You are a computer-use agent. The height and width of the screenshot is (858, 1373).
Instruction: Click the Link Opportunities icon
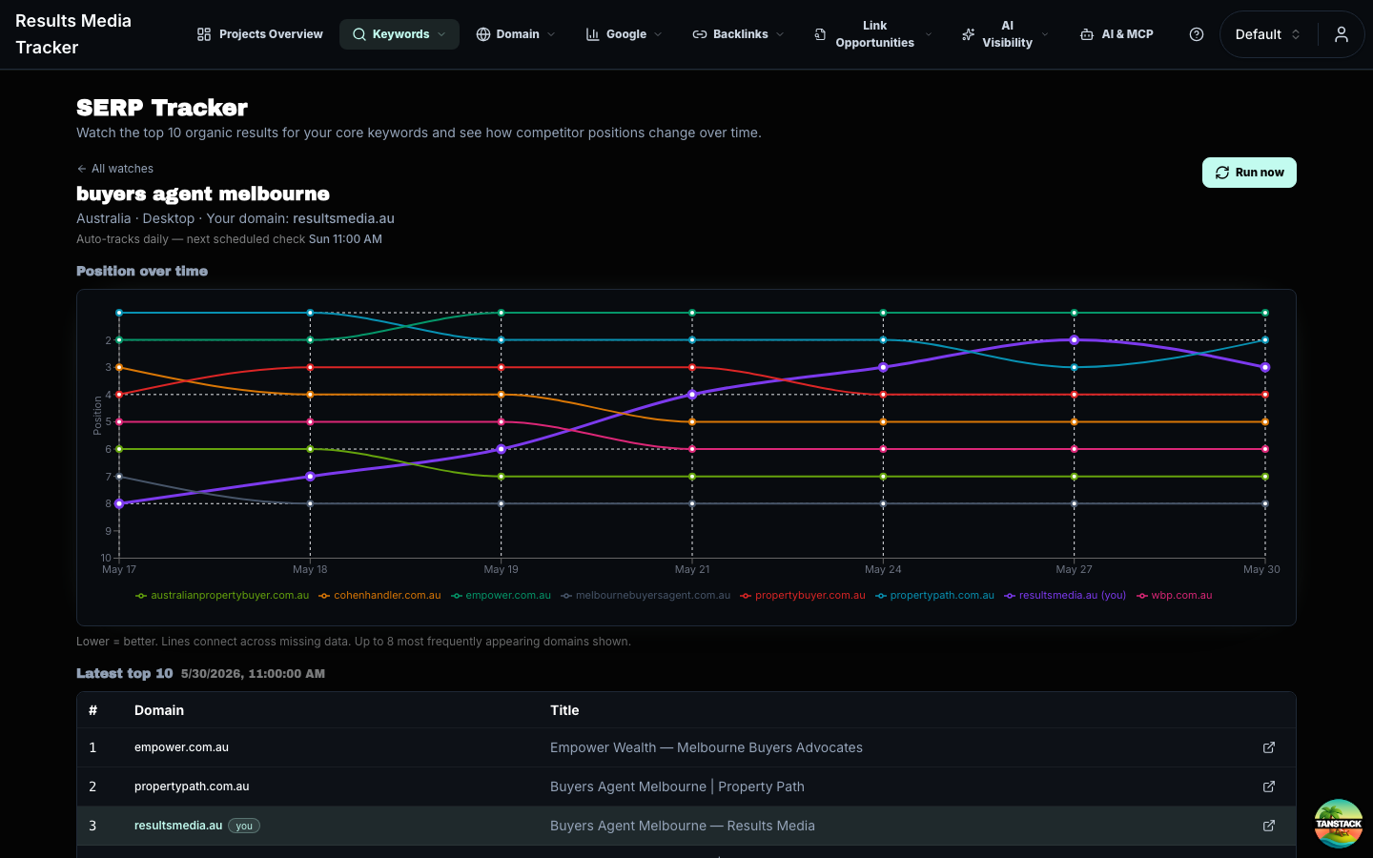(x=820, y=34)
